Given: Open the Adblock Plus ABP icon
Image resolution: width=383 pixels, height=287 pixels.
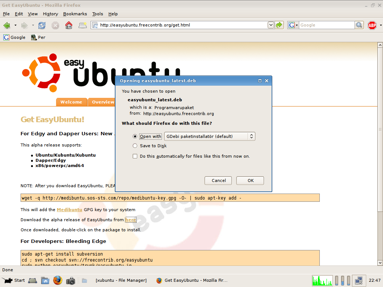Looking at the screenshot, I should click(372, 25).
